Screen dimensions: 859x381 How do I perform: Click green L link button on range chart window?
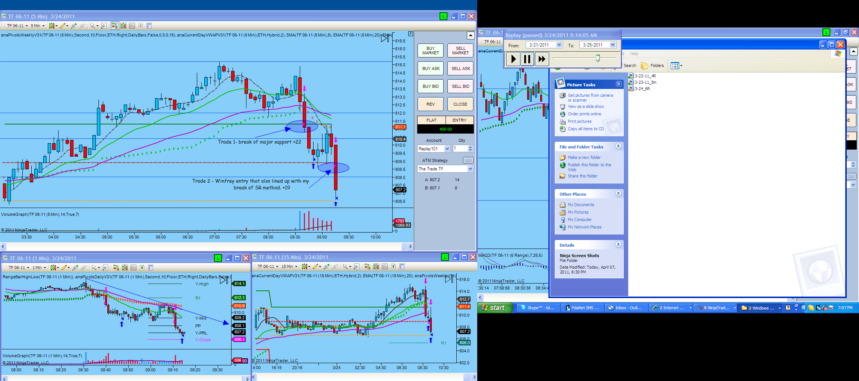pos(827,32)
